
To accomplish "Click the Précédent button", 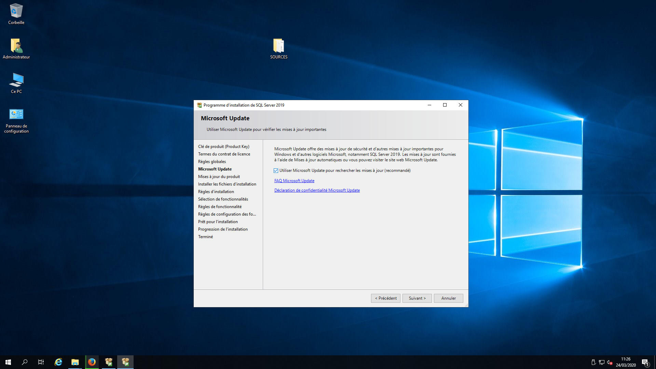I will point(385,298).
